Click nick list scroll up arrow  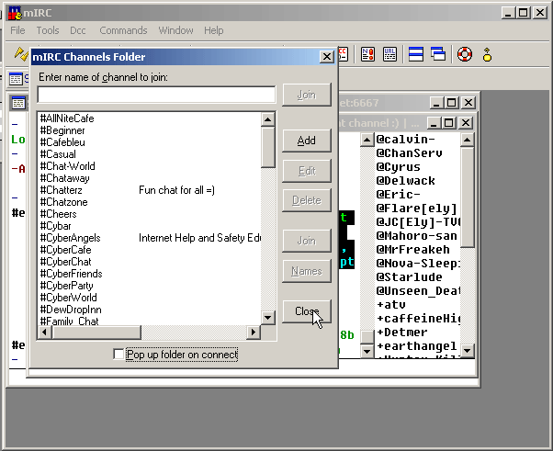pyautogui.click(x=468, y=140)
